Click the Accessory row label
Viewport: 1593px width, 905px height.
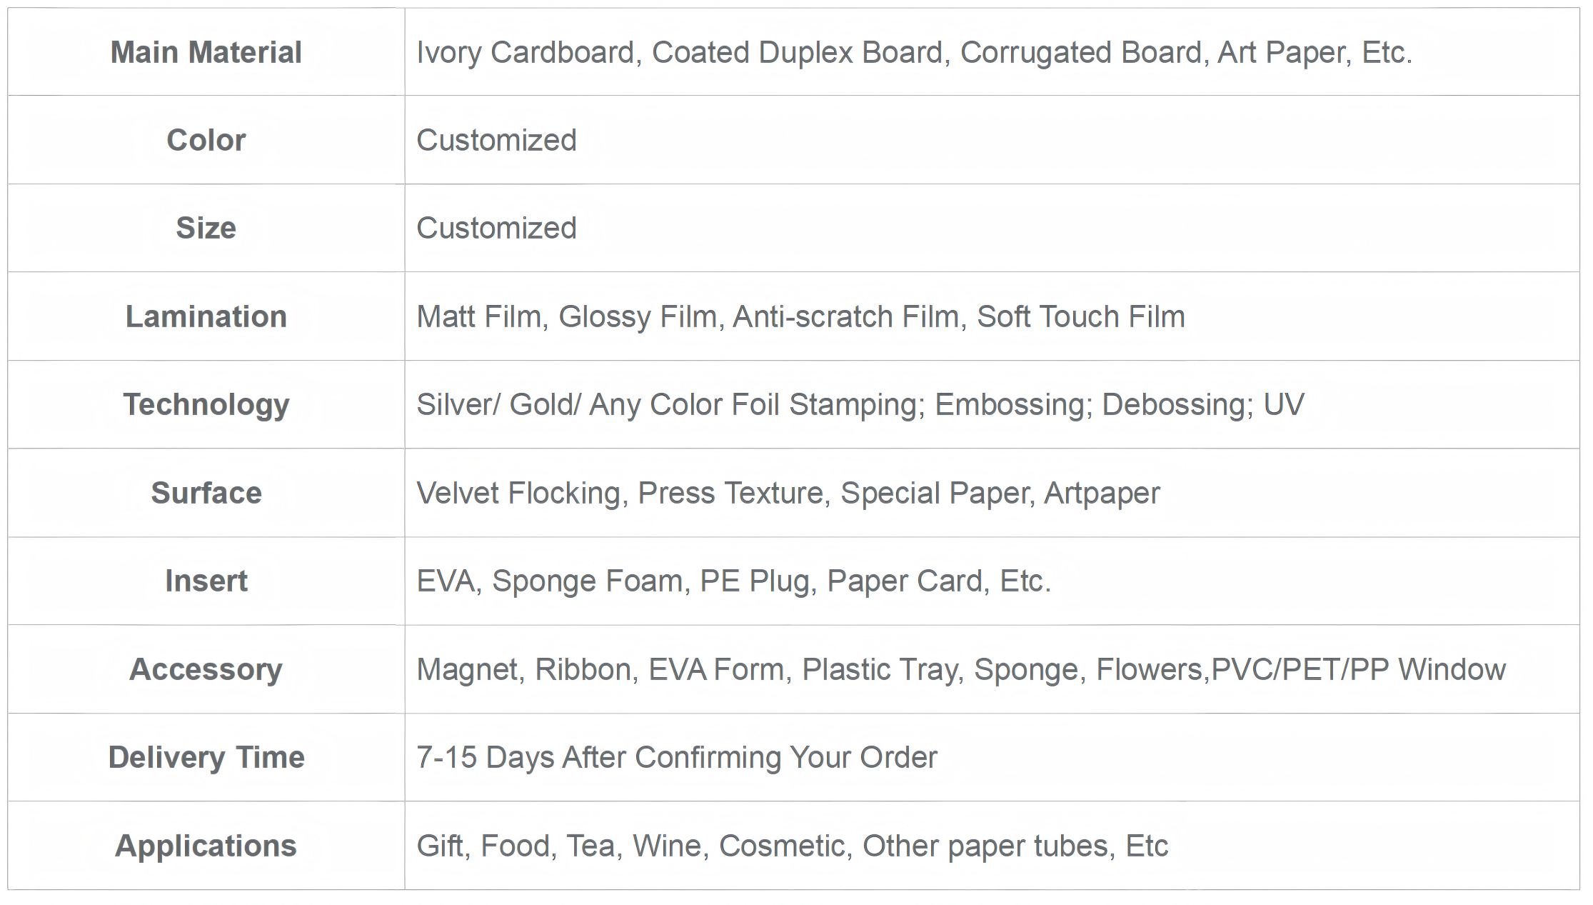coord(206,669)
